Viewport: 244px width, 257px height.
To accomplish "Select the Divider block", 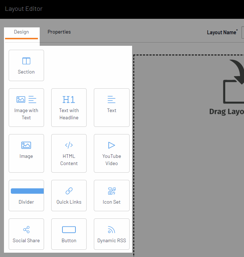I will point(26,195).
